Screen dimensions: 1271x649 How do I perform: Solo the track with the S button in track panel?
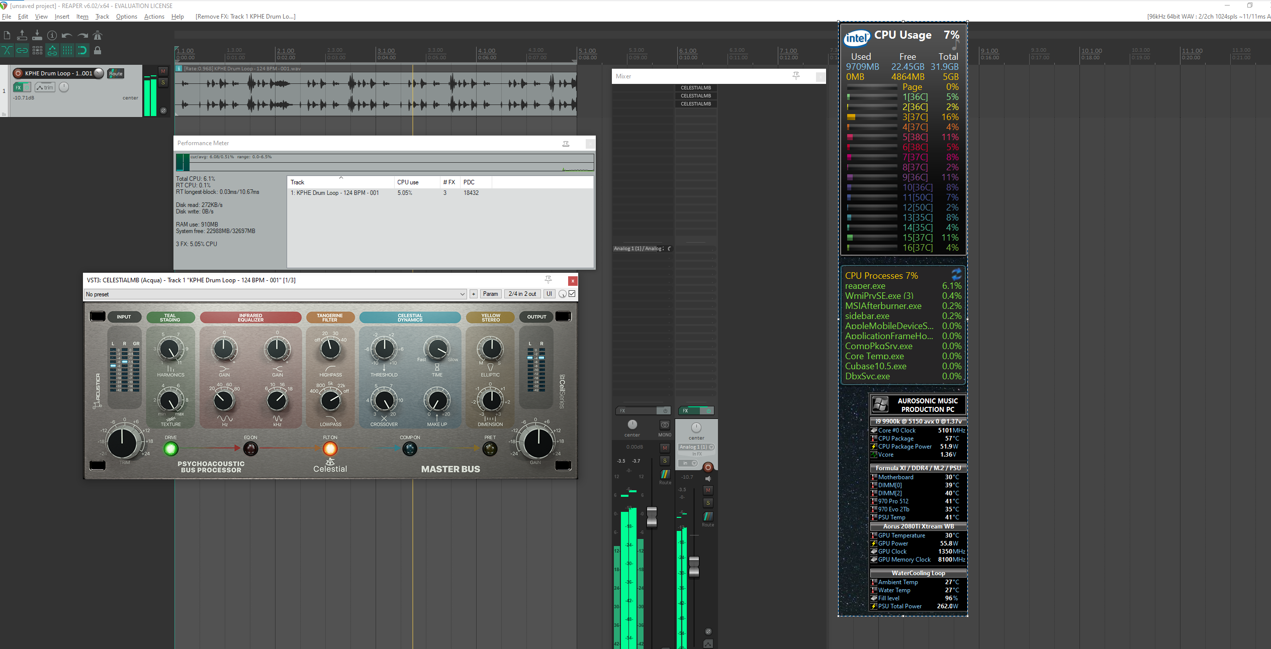click(x=163, y=82)
